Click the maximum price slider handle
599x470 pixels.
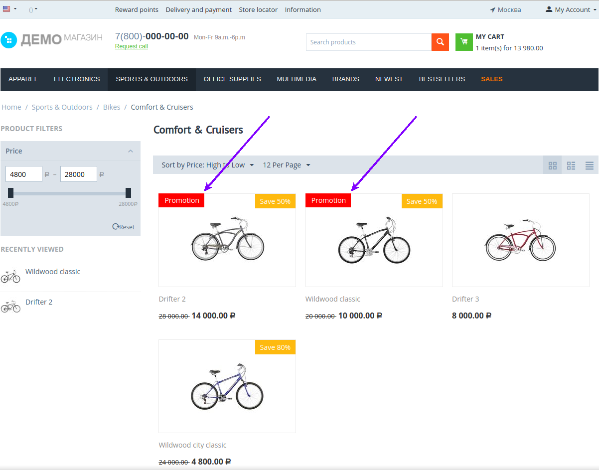pyautogui.click(x=128, y=193)
